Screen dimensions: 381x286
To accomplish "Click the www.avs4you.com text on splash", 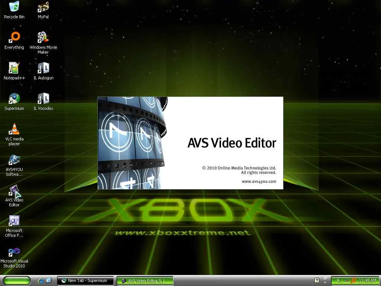I will [259, 181].
